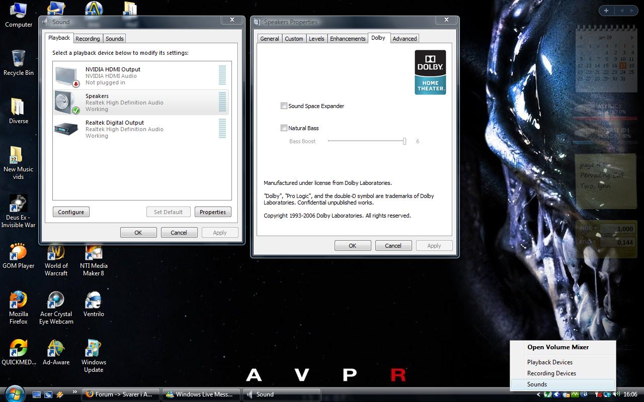This screenshot has width=644, height=402.
Task: Open the New Music vids folder
Action: point(19,163)
